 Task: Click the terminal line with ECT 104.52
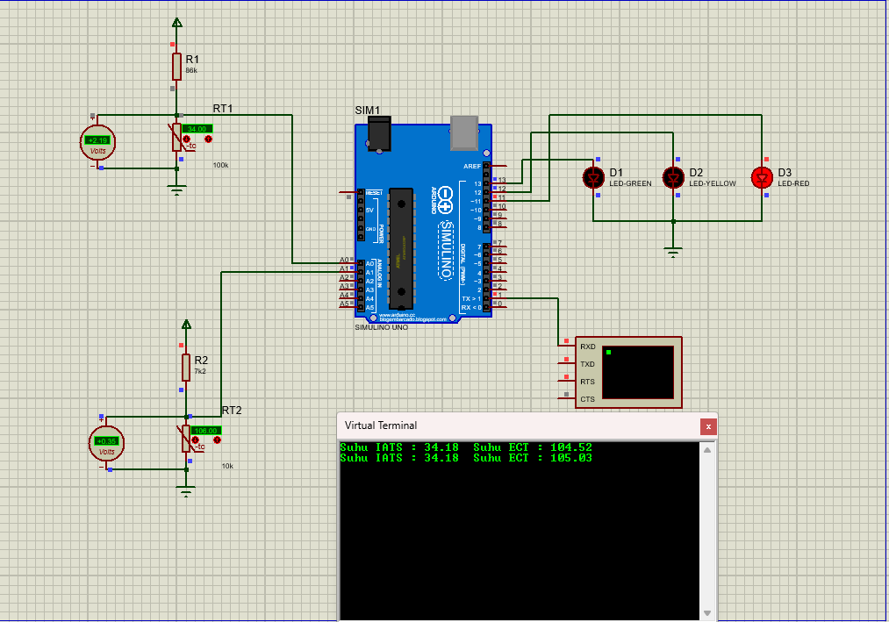point(466,447)
